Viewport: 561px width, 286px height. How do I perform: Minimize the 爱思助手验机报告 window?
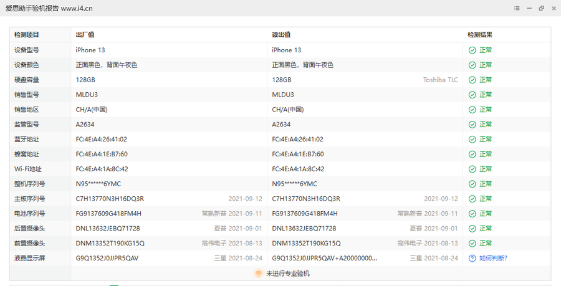click(529, 8)
